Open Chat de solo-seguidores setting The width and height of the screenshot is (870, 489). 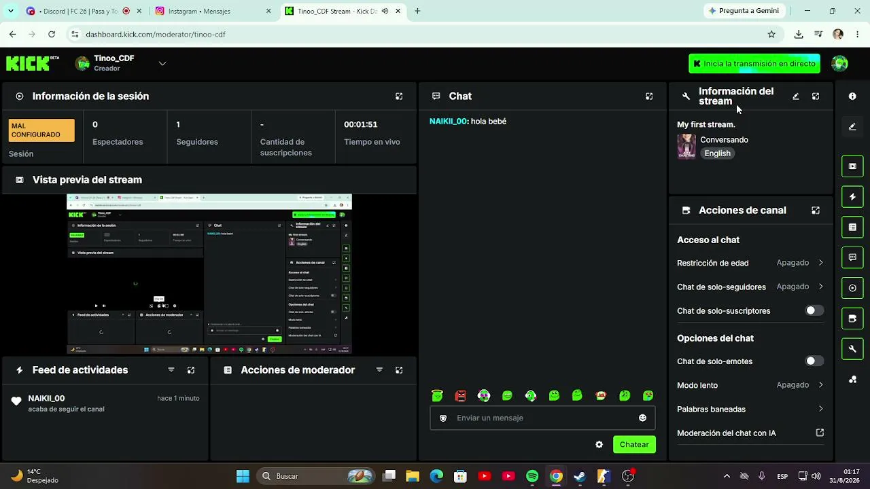[x=750, y=287]
